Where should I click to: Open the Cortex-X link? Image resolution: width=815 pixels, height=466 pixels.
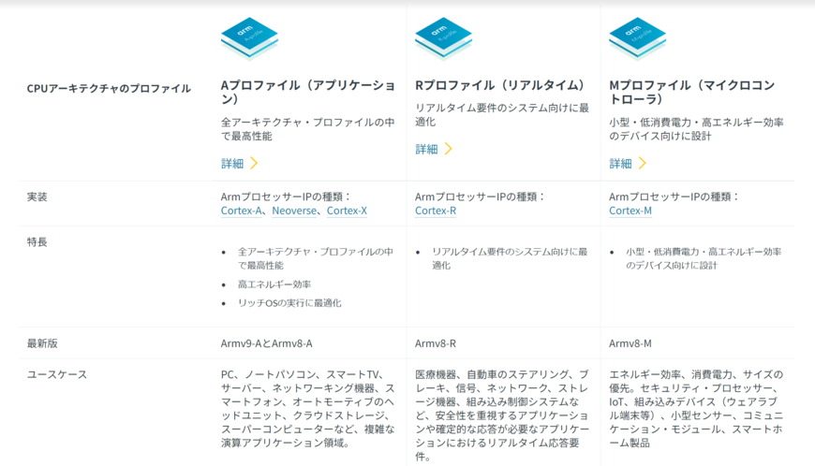coord(347,211)
